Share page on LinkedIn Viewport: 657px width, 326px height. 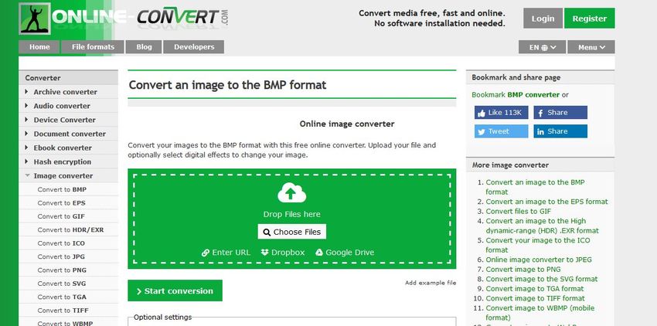click(560, 131)
